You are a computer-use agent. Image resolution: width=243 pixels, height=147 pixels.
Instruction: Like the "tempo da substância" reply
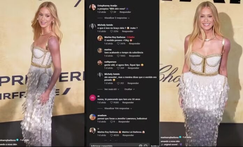[118, 56]
